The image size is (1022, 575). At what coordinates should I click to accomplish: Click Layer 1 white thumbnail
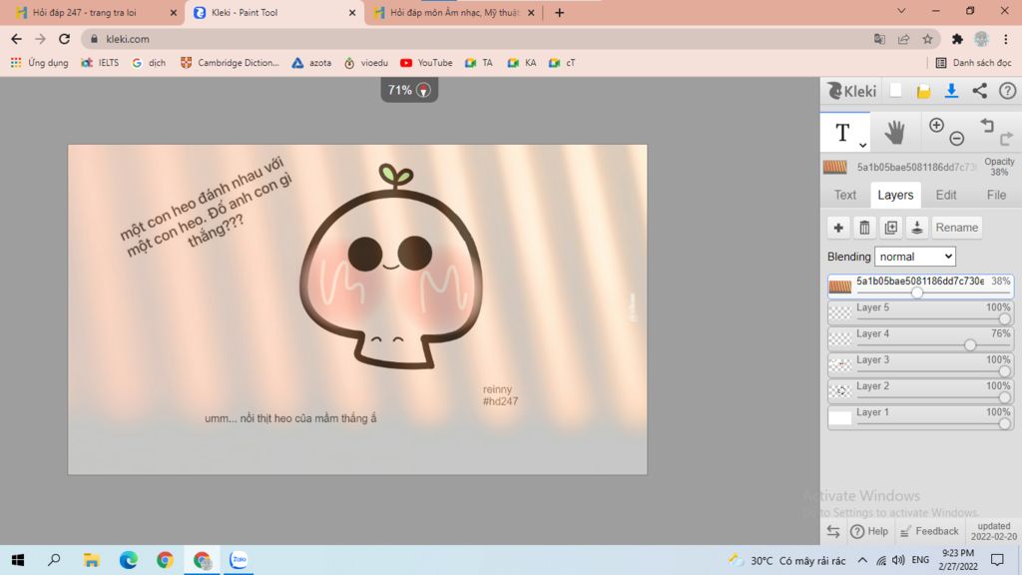[839, 417]
